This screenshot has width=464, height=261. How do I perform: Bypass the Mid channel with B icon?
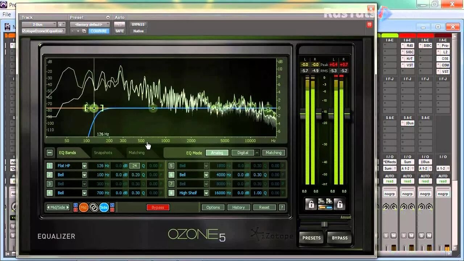pos(75,210)
